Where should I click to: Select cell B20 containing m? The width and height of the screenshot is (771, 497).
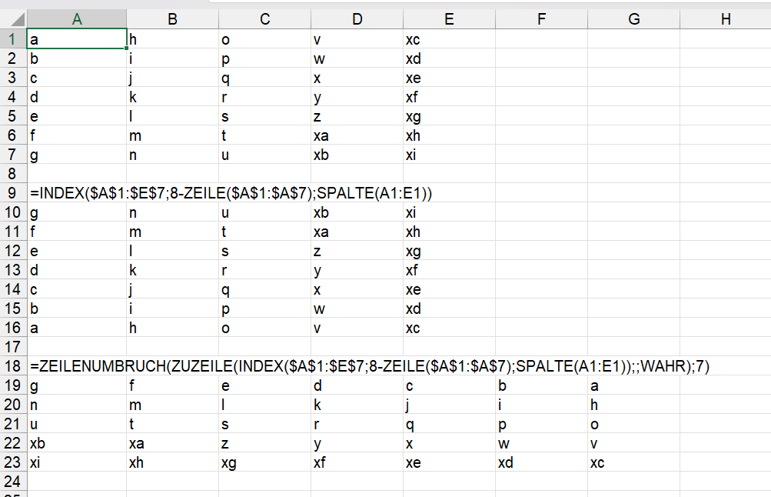[172, 405]
